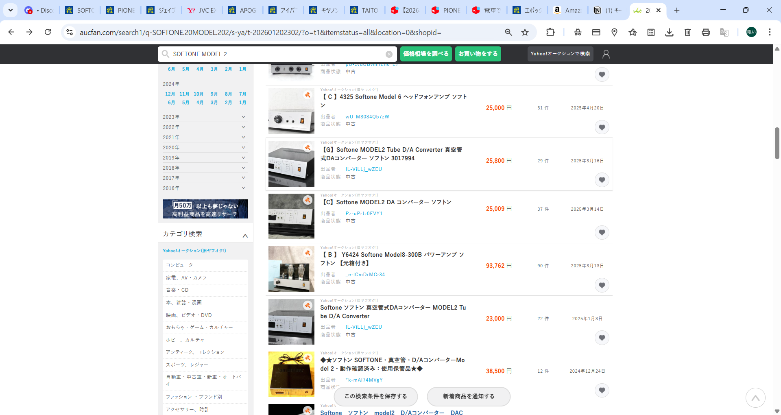781x415 pixels.
Task: Click the 価格相場を調べる button
Action: (x=426, y=54)
